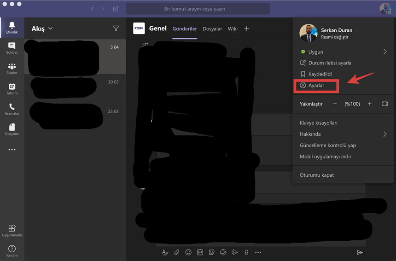Click the (%100) zoom value
Screen dimensions: 396x261
coord(352,104)
